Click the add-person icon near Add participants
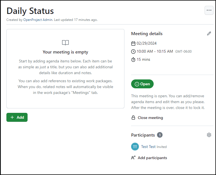The height and width of the screenshot is (175, 216). 133,158
